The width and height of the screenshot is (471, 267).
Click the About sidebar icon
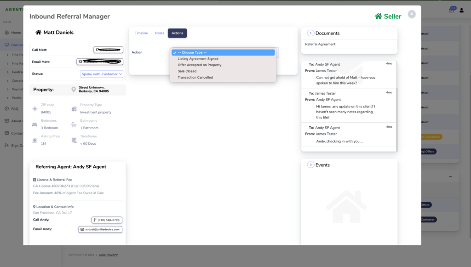[x=6, y=120]
